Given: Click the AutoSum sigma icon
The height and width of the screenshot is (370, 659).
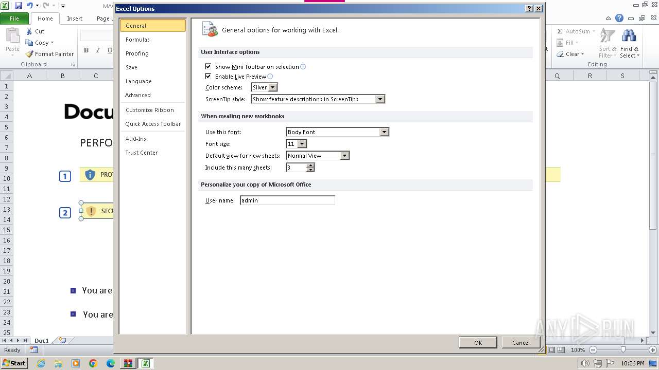Looking at the screenshot, I should [560, 31].
